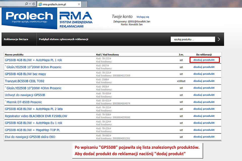Viewport: 242px width, 161px height.
Task: Click code text Kod: 0927#
Action: pos(103,66)
